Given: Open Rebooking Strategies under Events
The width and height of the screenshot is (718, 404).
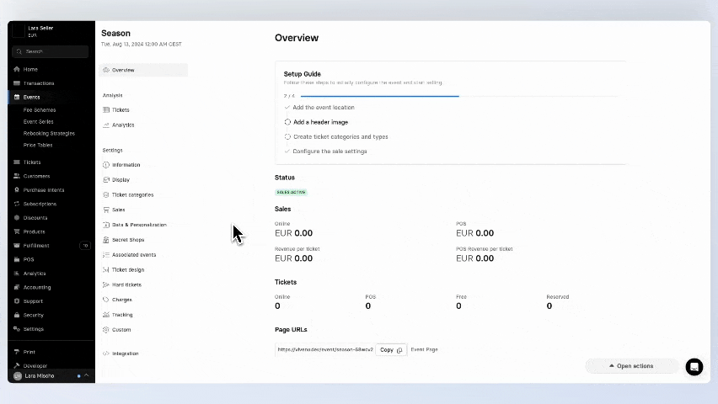Looking at the screenshot, I should pos(49,133).
